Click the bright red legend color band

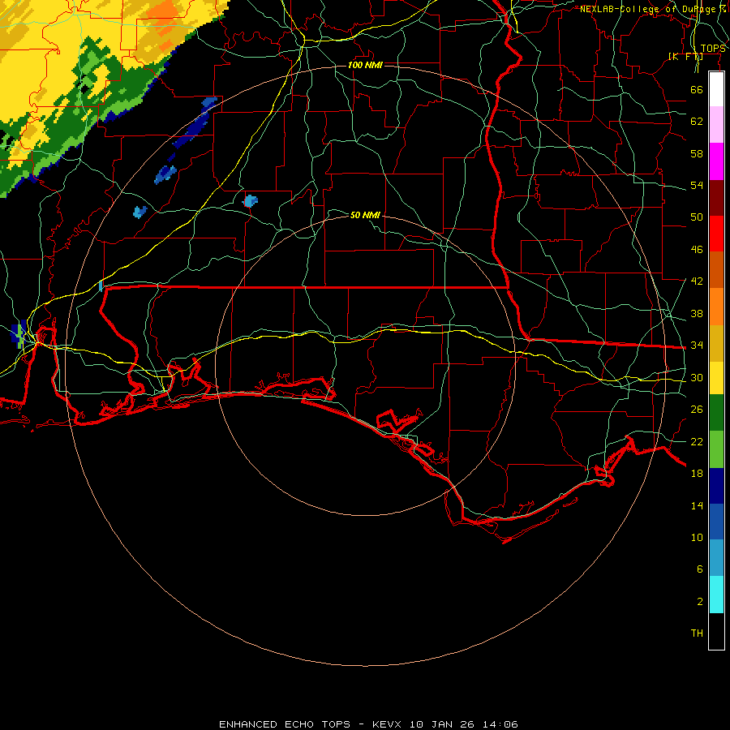716,234
